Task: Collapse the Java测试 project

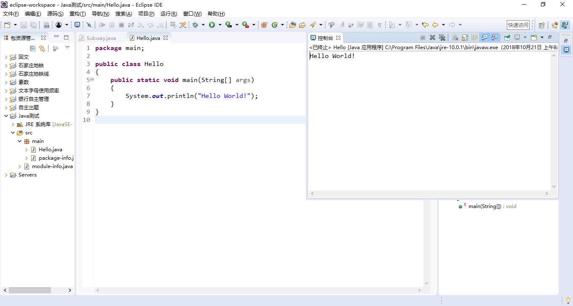Action: (6, 116)
